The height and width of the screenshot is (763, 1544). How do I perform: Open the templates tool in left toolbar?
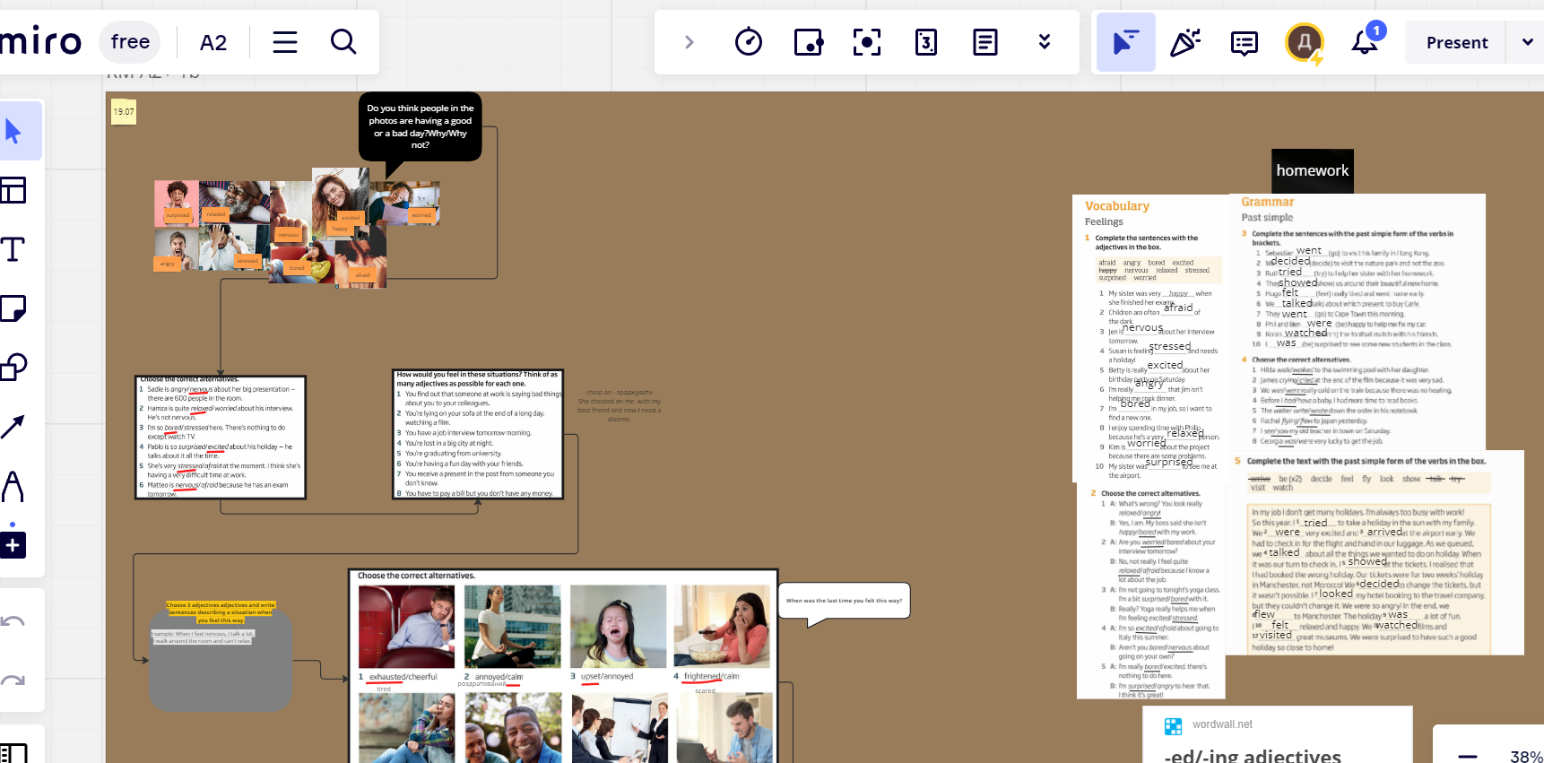(x=13, y=190)
